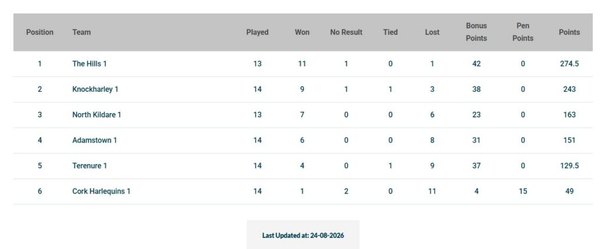Open Knockharley 1 team link

[95, 89]
